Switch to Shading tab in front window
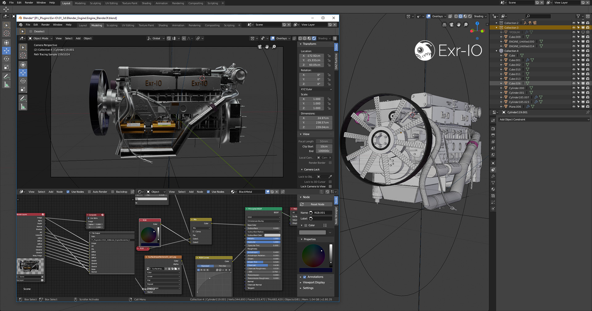Viewport: 592px width, 311px height. [163, 25]
